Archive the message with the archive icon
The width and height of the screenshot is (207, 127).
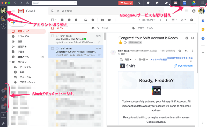tap(62, 20)
